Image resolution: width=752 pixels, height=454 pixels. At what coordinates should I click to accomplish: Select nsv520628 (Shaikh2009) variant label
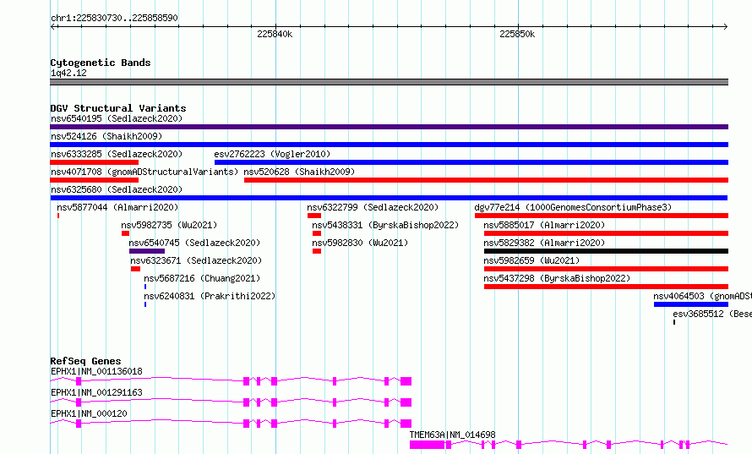pos(299,172)
